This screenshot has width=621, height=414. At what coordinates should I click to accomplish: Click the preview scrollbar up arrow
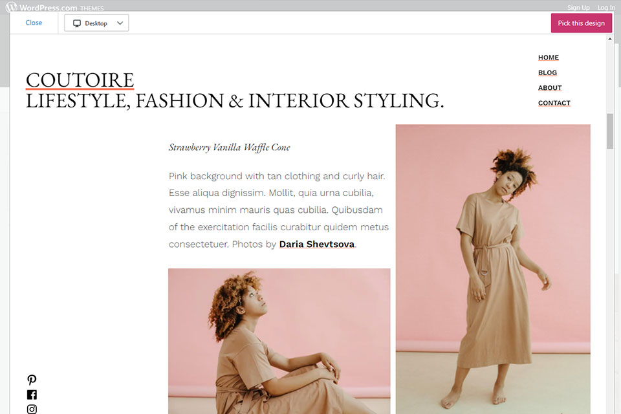coord(609,39)
